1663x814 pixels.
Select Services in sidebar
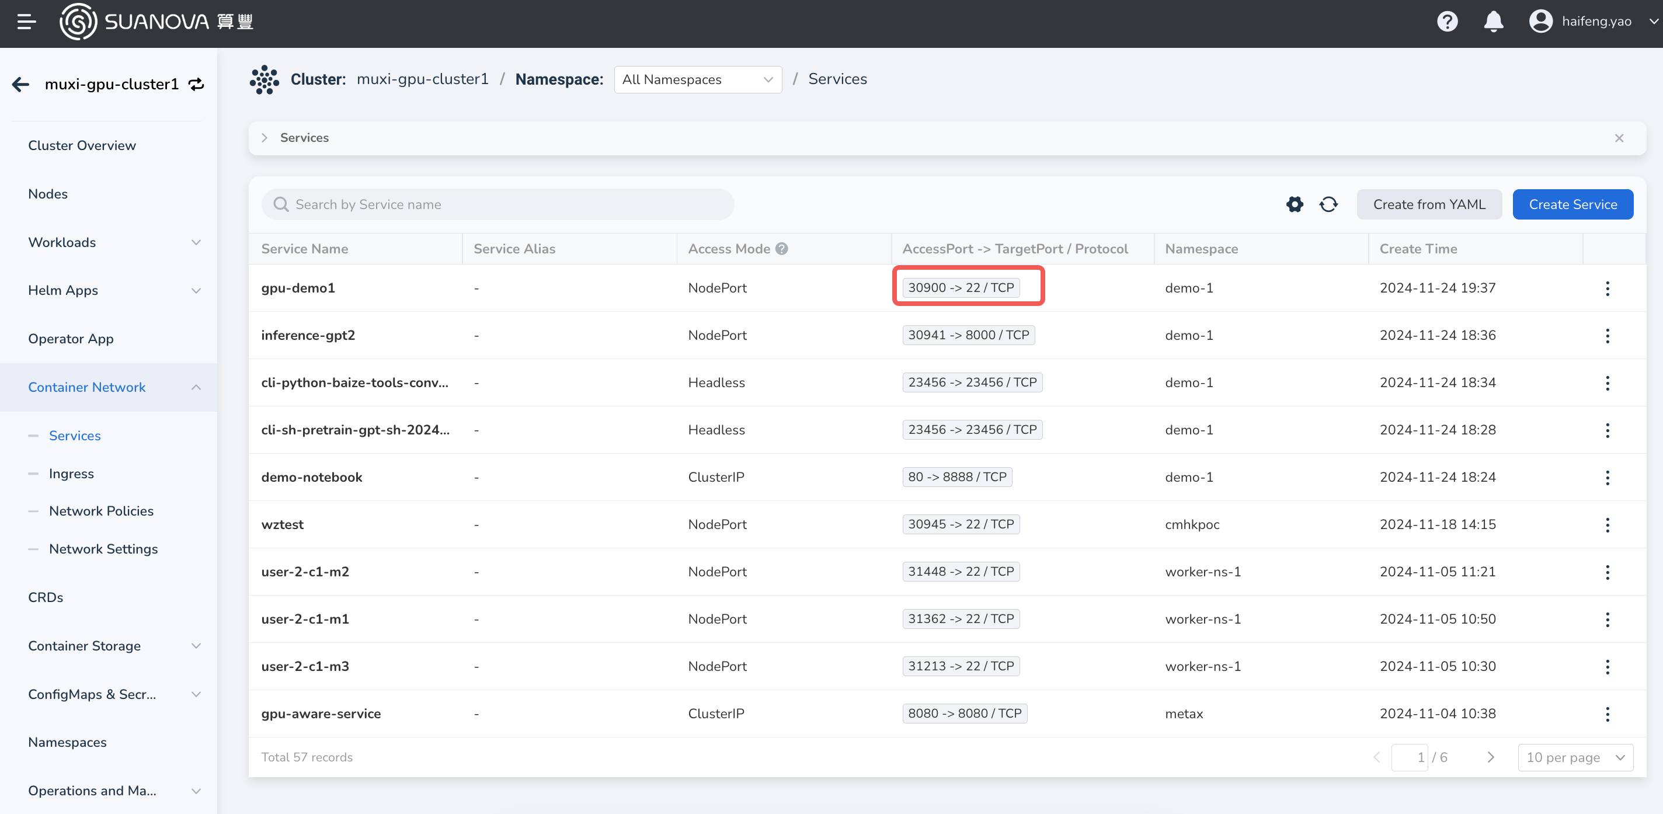[x=75, y=436]
